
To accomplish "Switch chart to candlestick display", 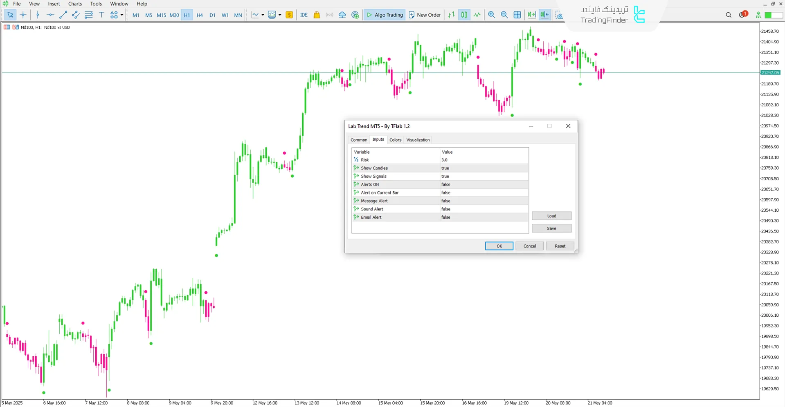I will (x=464, y=15).
